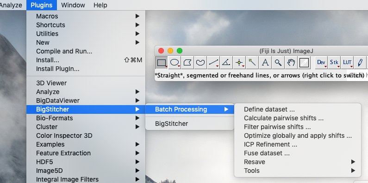Screen dimensions: 368x183
Task: Open the Stk stacks menu tool
Action: click(x=334, y=63)
